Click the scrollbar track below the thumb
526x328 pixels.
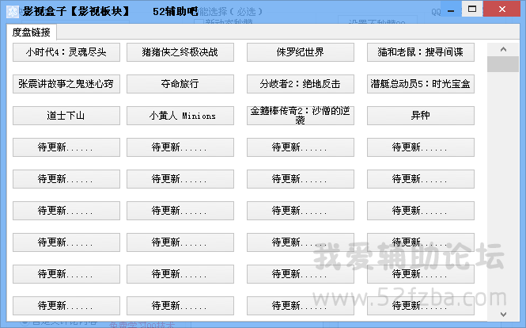click(497, 198)
